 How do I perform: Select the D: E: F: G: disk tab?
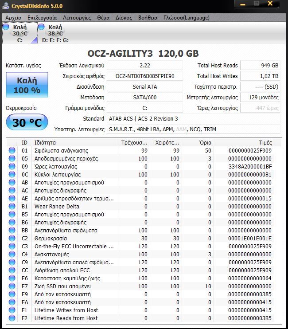[x=55, y=33]
